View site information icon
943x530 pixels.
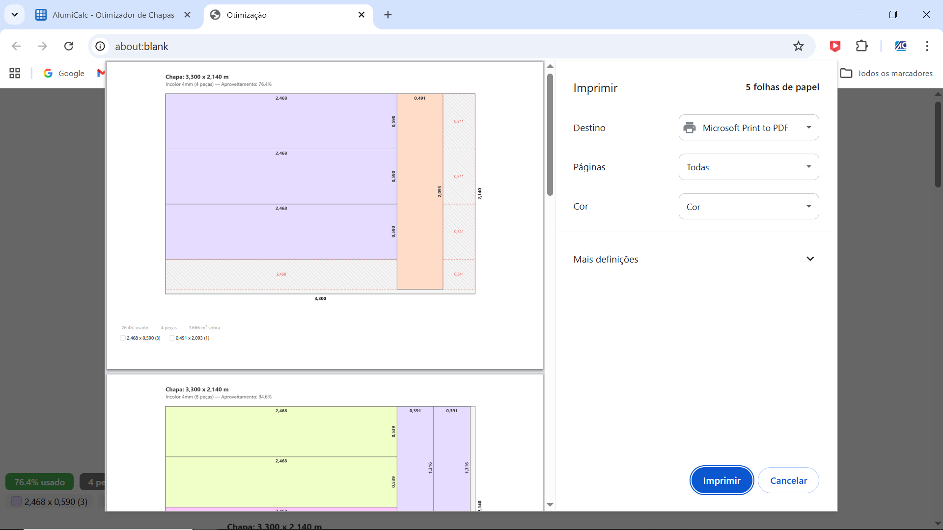100,46
